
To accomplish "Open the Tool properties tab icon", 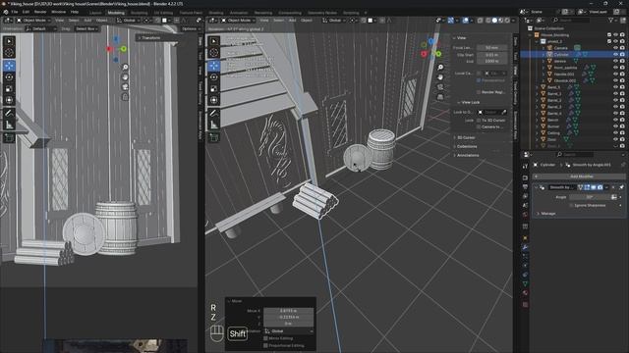I will point(525,166).
